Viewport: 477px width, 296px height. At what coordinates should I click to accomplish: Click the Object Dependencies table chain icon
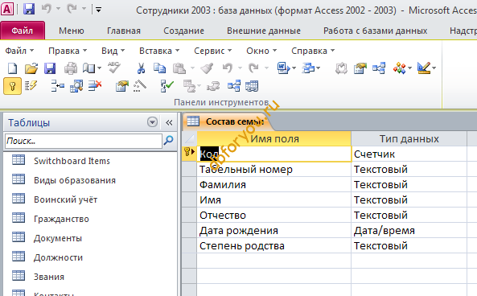pos(252,86)
